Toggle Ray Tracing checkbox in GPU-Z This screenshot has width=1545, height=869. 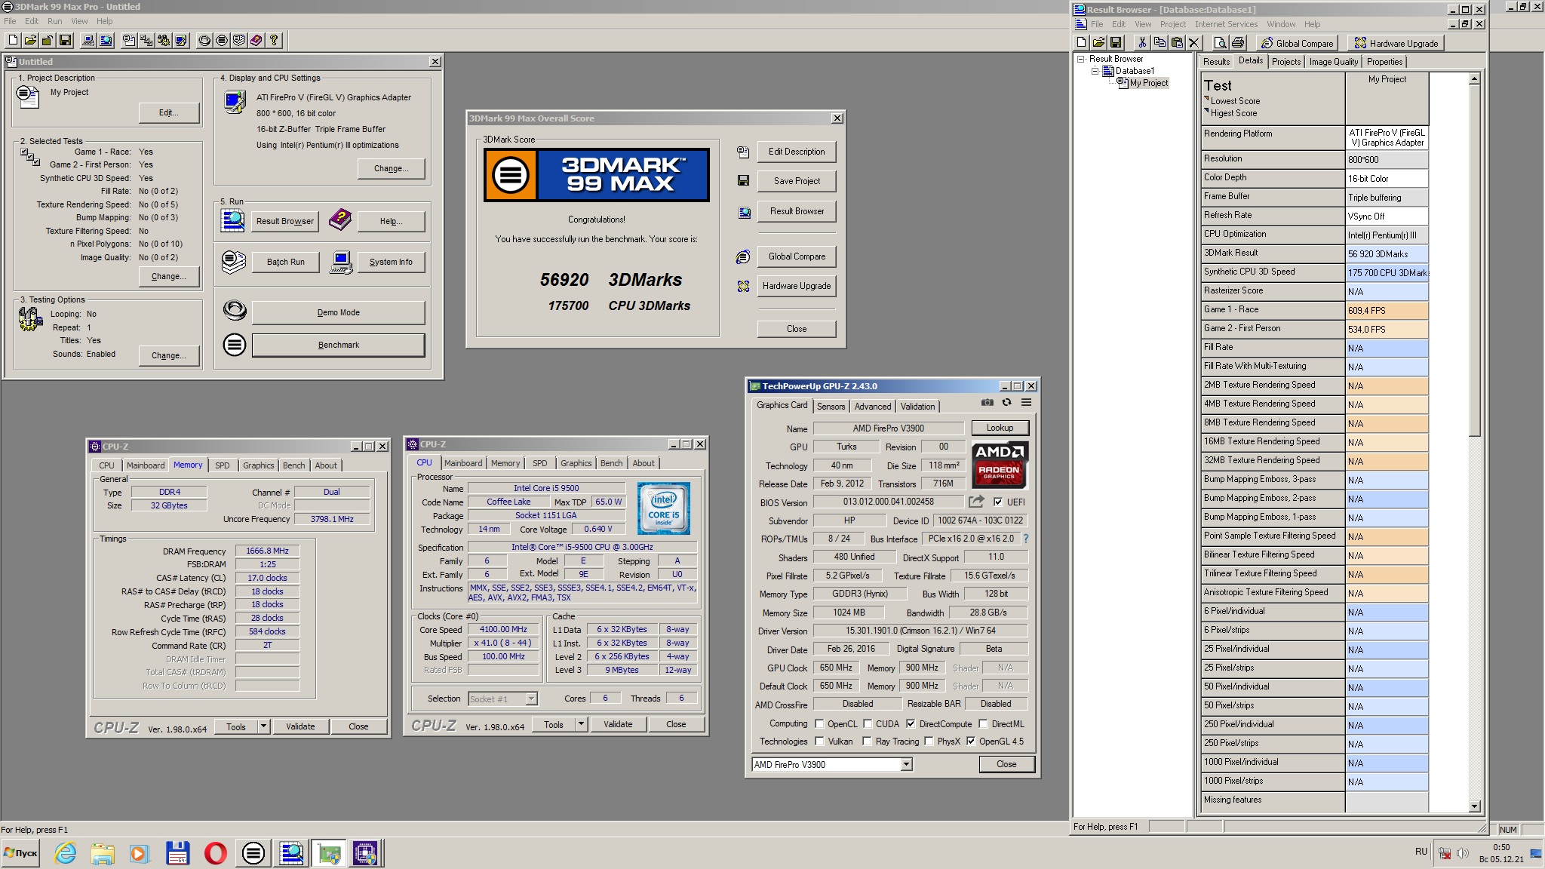(868, 742)
